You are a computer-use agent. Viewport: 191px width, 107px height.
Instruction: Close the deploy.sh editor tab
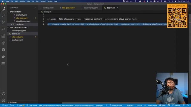click(x=117, y=8)
